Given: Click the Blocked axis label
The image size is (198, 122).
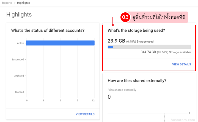Looking at the screenshot, I should (x=19, y=92).
